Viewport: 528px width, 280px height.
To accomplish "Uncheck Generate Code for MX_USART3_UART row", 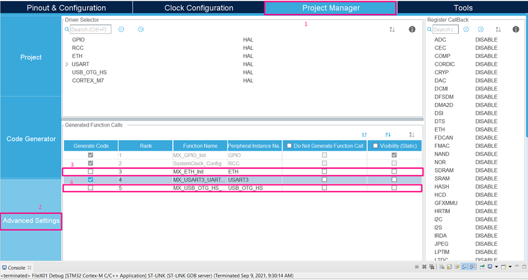I will (90, 179).
